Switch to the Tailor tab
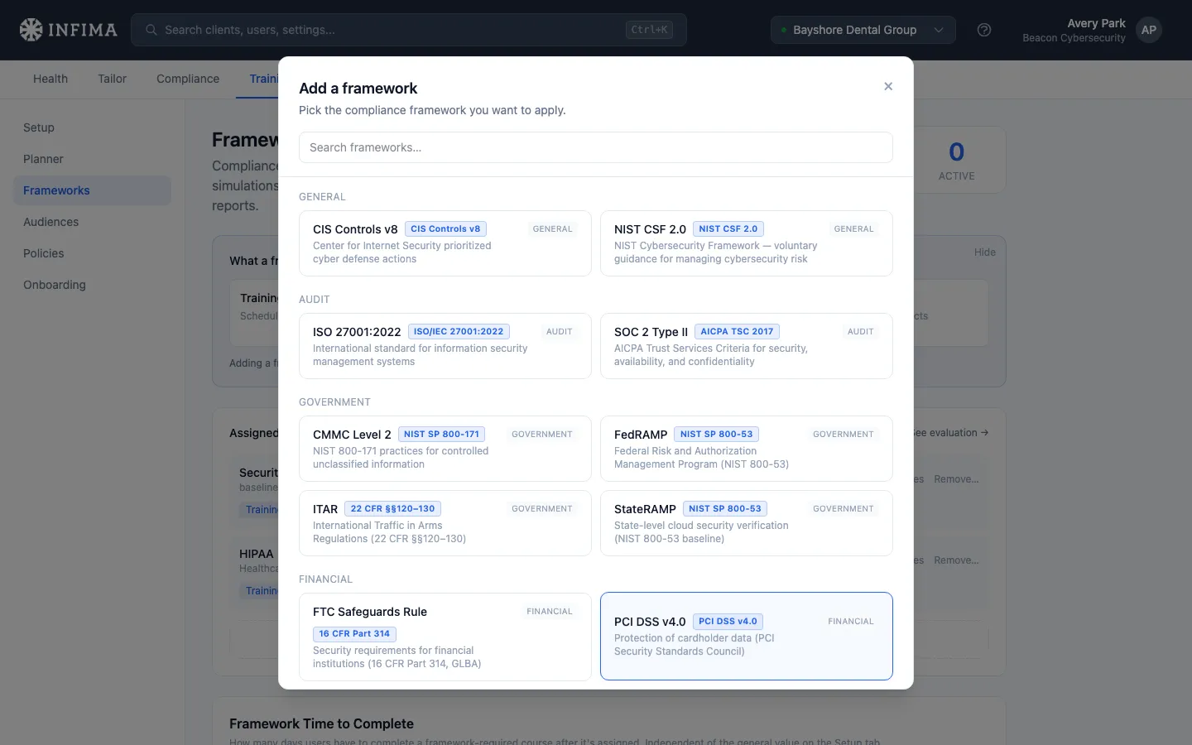This screenshot has width=1192, height=745. click(112, 79)
